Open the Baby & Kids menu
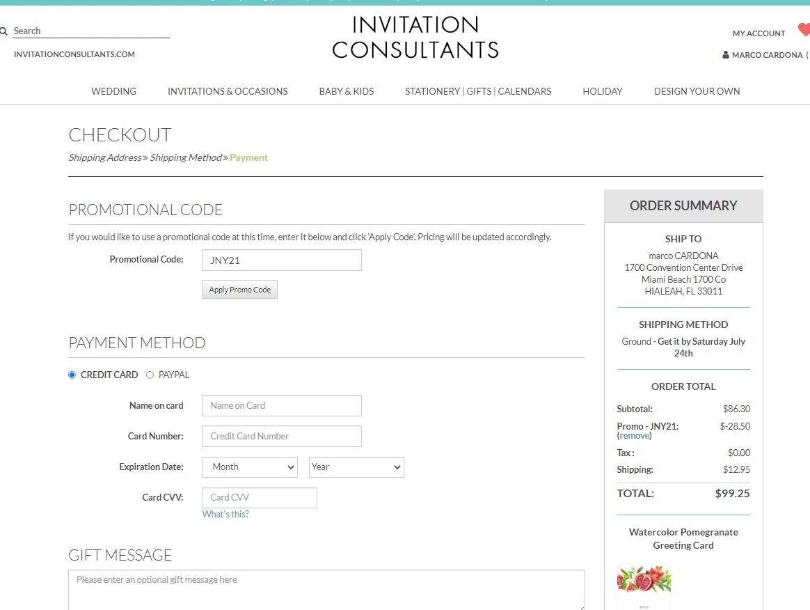Viewport: 810px width, 610px height. point(347,91)
